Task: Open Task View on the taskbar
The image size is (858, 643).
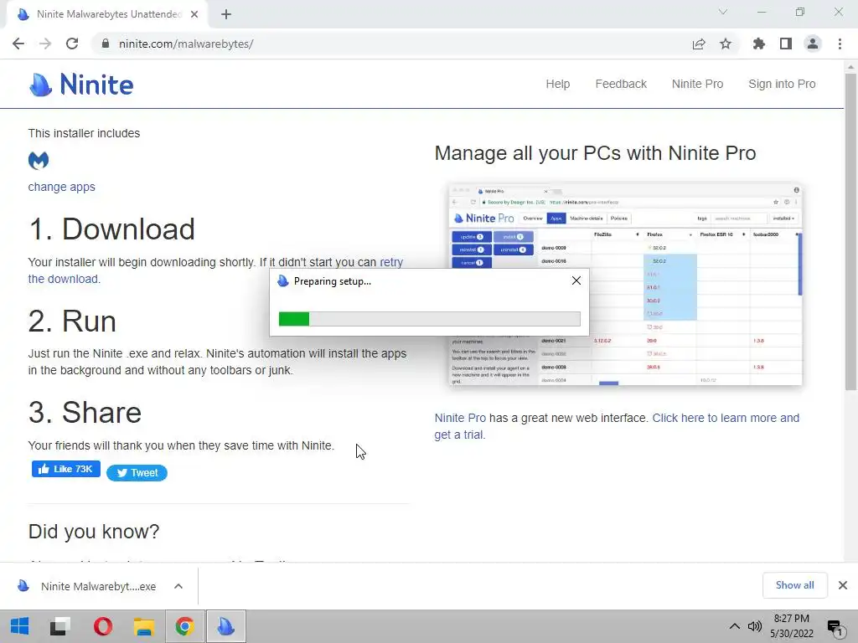Action: tap(60, 626)
